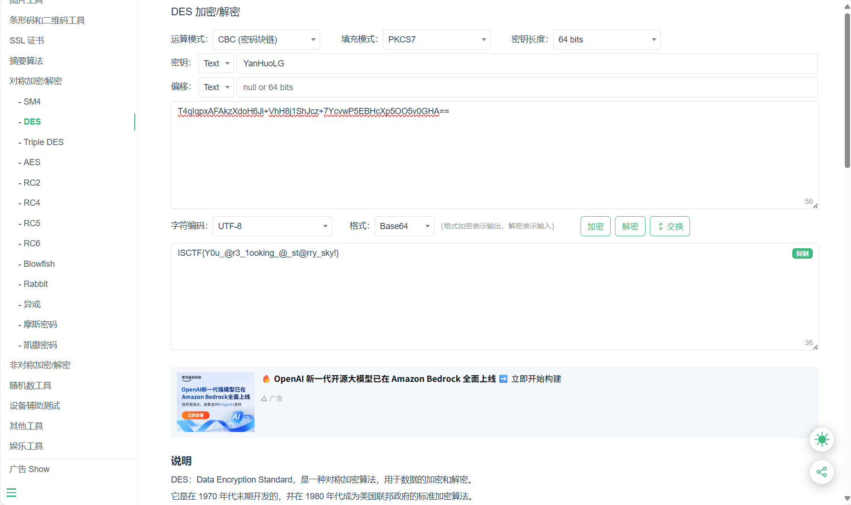The height and width of the screenshot is (505, 851).
Task: Click the share icon button
Action: tap(821, 472)
